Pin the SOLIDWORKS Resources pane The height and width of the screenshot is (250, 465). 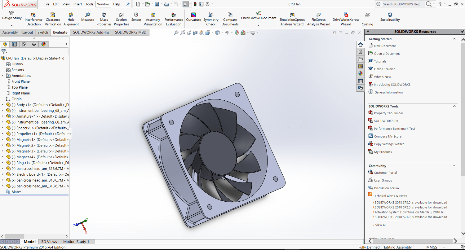[x=462, y=32]
